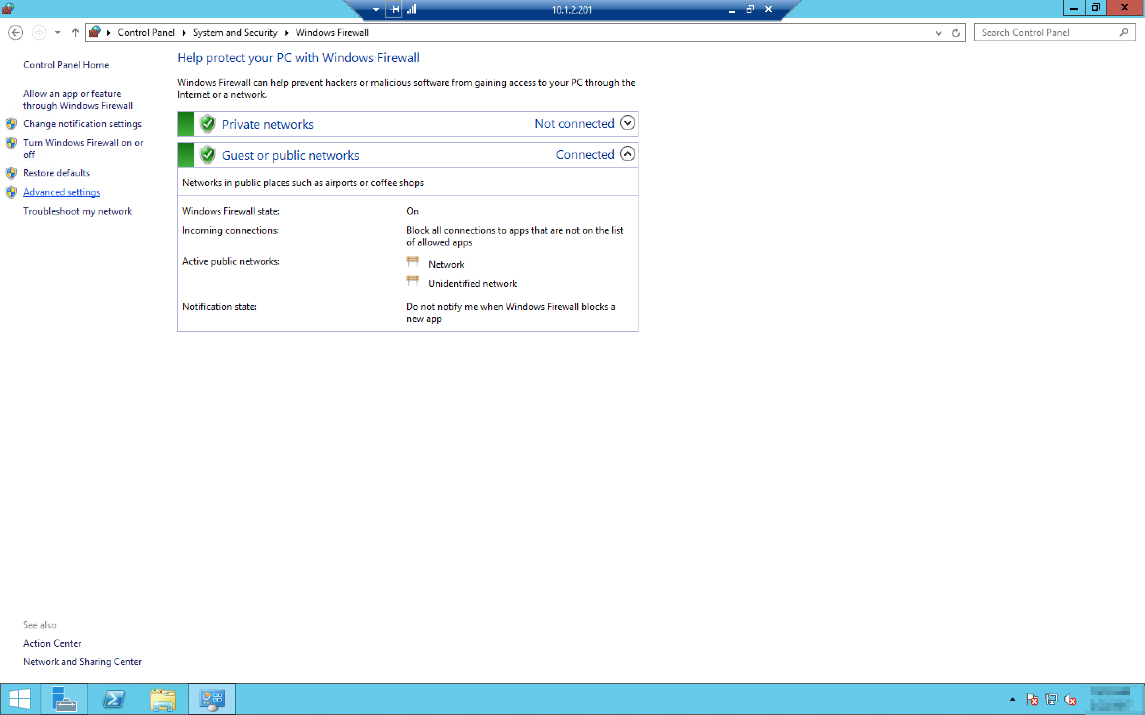Click the Action Center flag tray icon
Viewport: 1145px width, 715px height.
(x=1031, y=699)
